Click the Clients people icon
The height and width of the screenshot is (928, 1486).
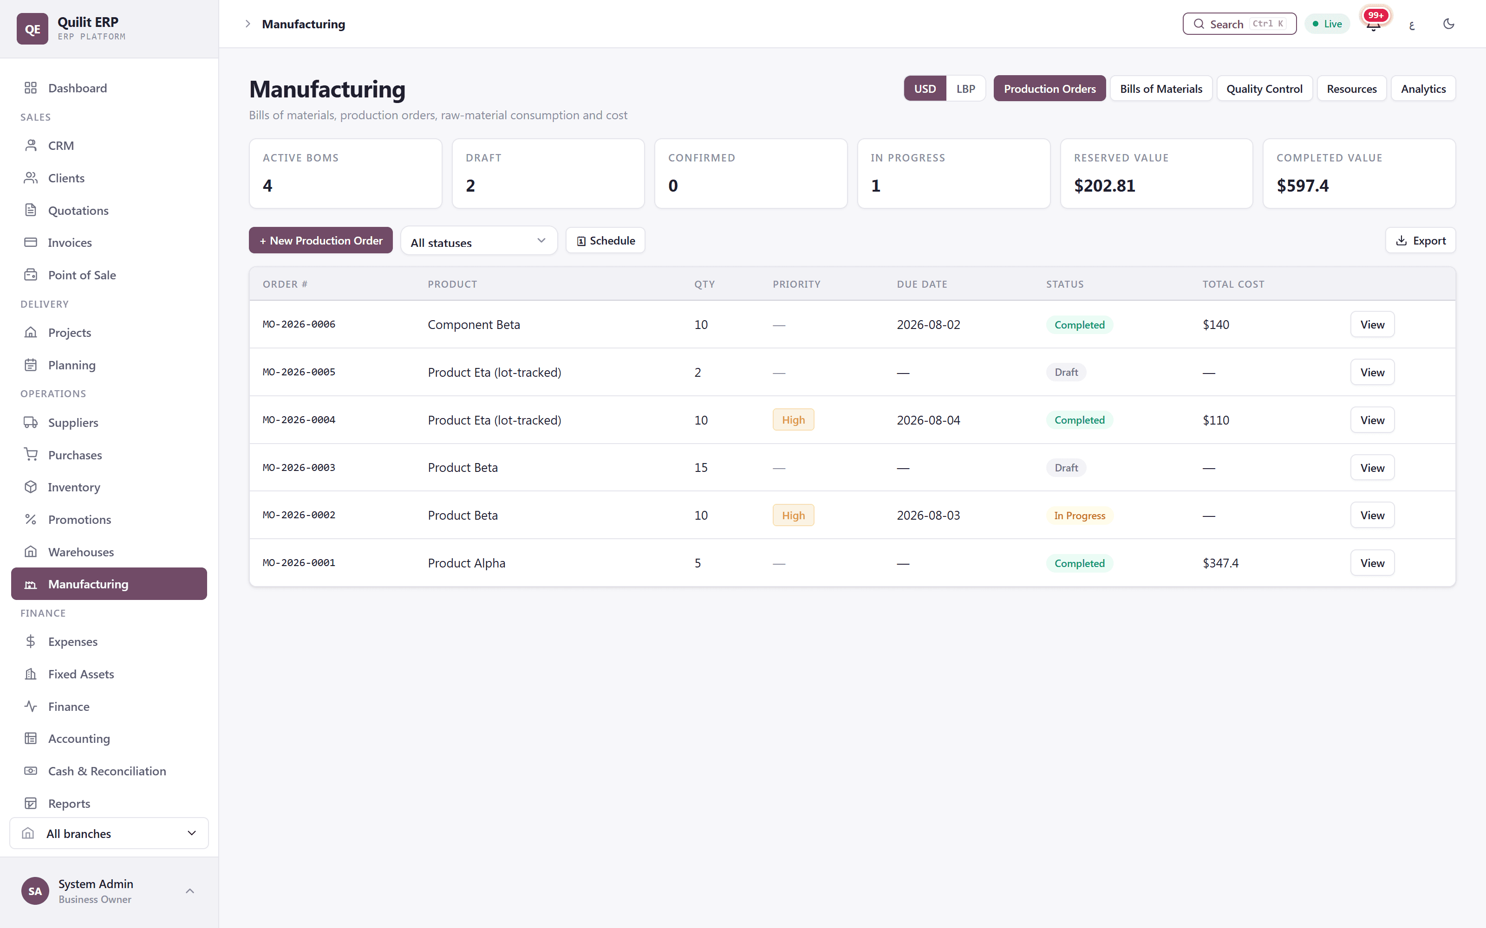(x=31, y=178)
